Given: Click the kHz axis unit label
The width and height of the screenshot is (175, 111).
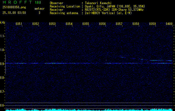Looking at the screenshot, I should [x=3, y=22].
